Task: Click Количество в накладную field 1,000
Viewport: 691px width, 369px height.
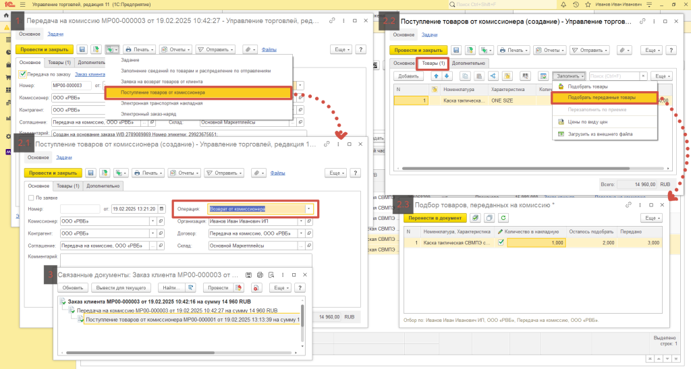Action: click(535, 243)
